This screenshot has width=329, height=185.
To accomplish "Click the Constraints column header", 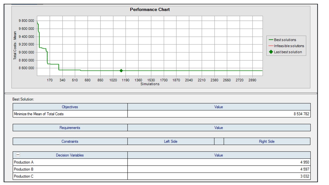I will [70, 142].
